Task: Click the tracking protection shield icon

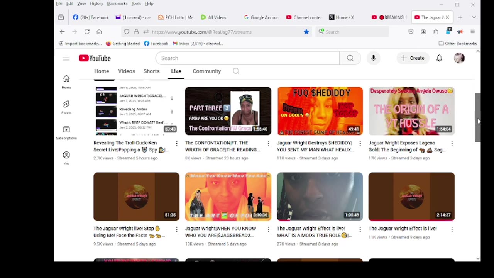Action: (127, 32)
